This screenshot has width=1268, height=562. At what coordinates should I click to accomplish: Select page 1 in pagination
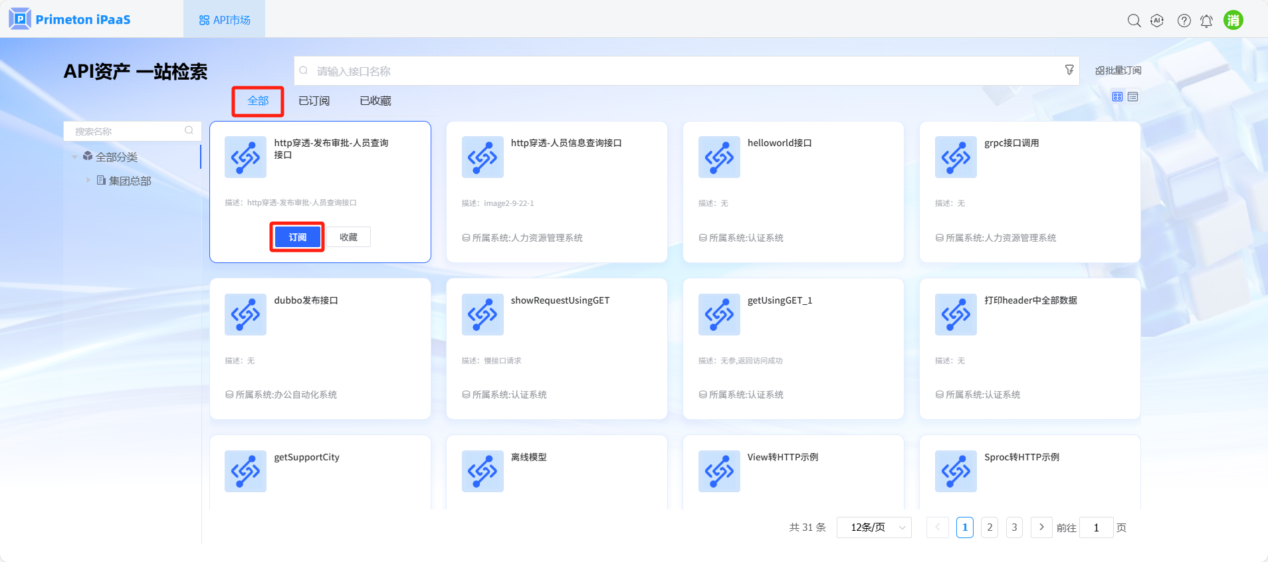(x=965, y=527)
